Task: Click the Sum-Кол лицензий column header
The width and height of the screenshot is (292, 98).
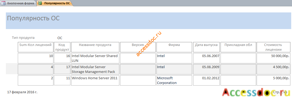Action: [x=36, y=47]
